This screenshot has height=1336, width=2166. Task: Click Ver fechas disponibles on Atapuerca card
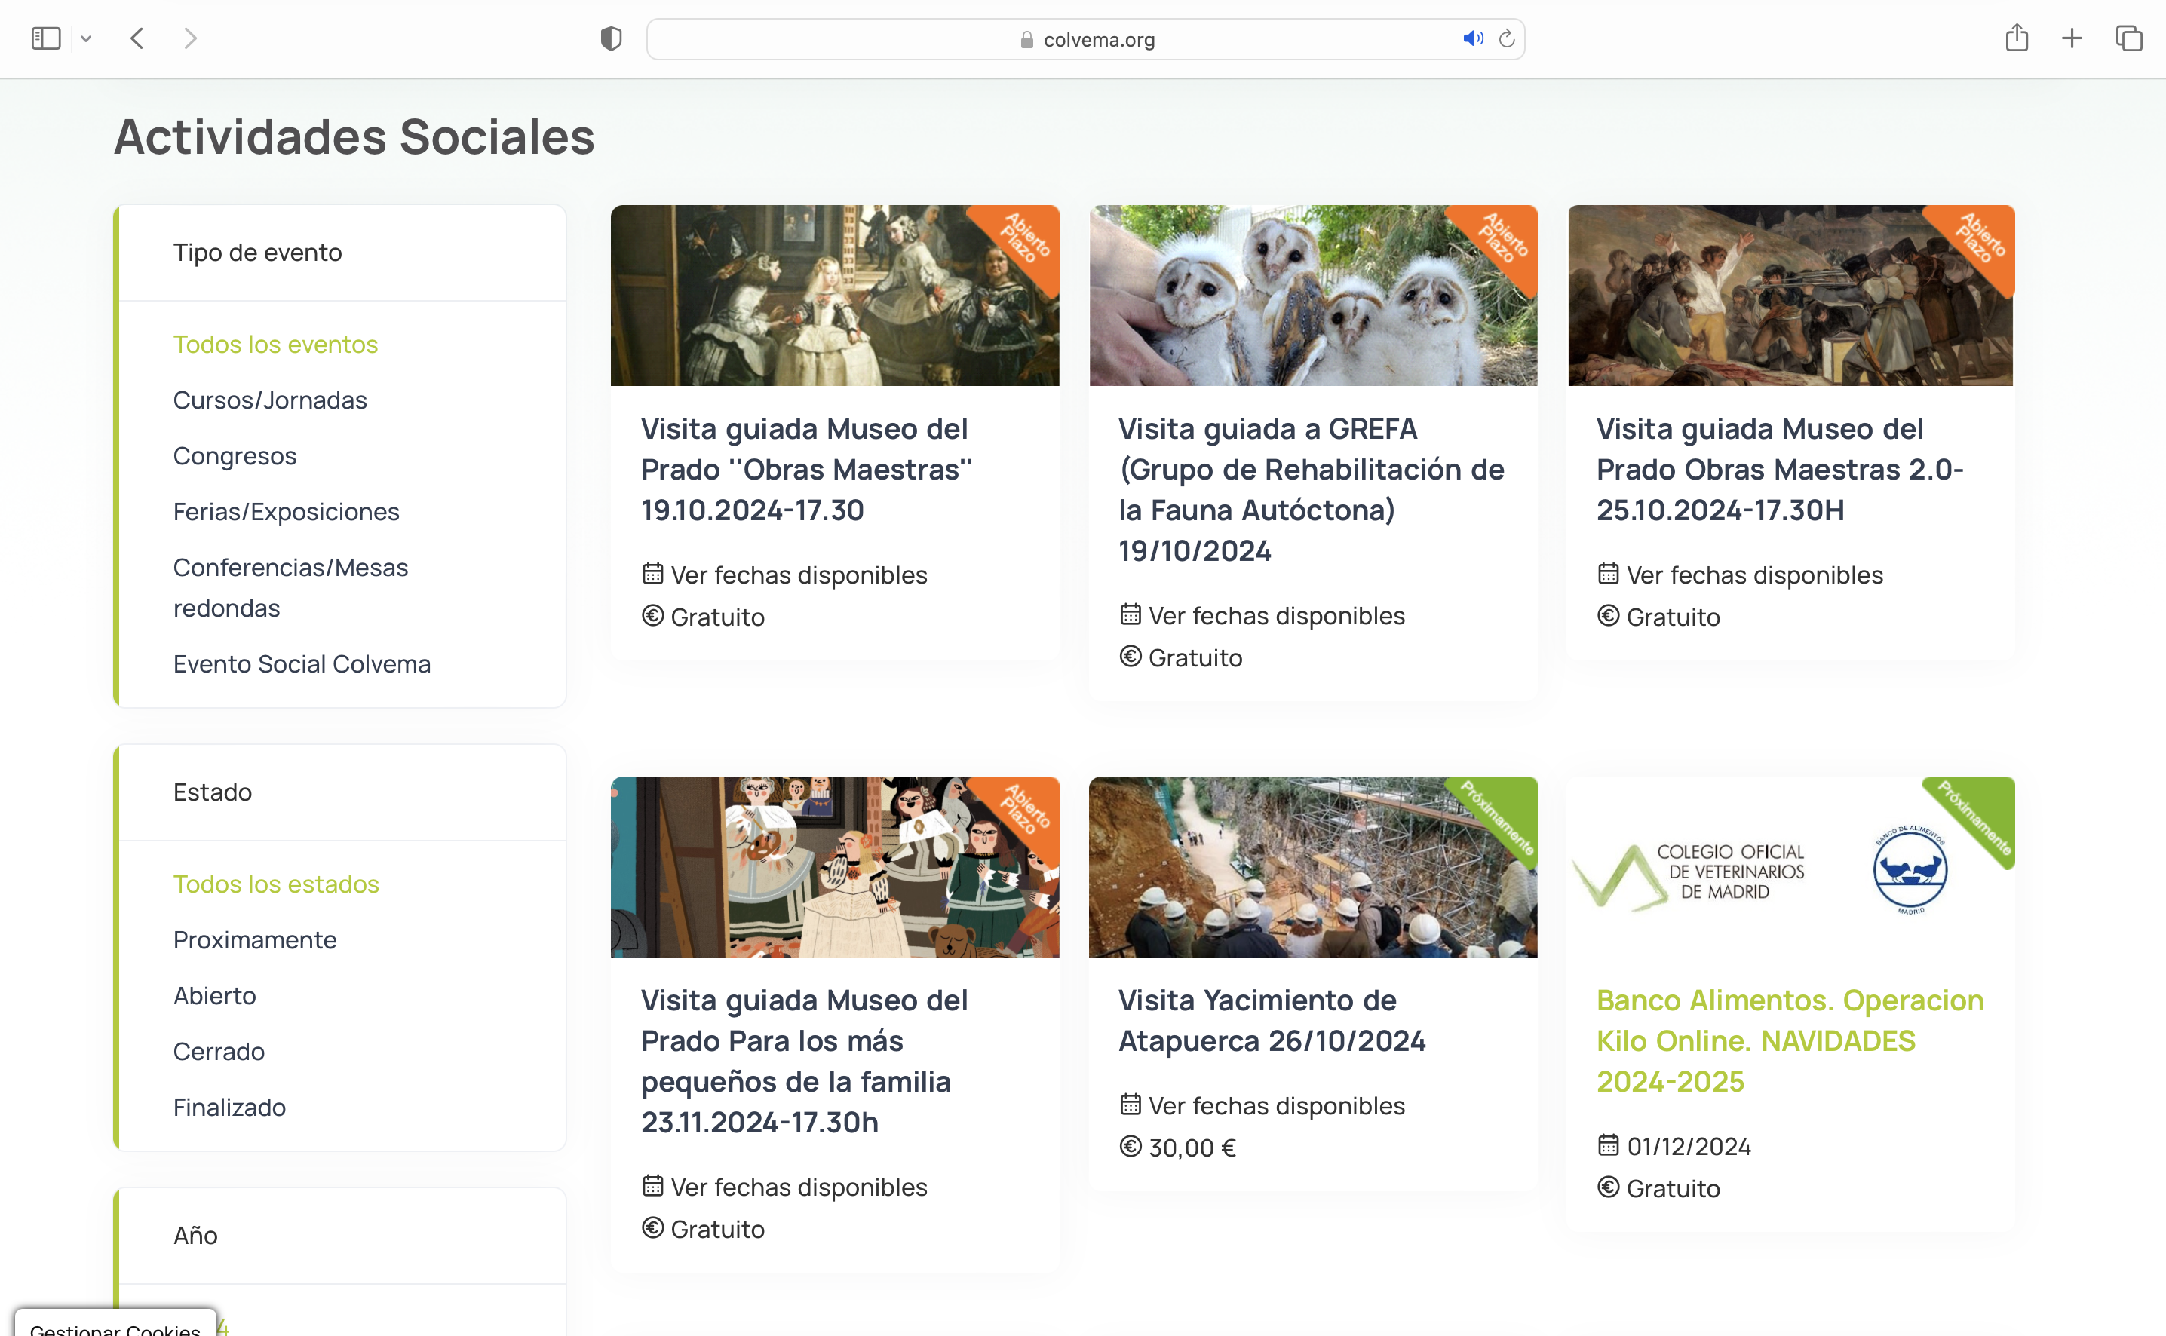[1276, 1106]
